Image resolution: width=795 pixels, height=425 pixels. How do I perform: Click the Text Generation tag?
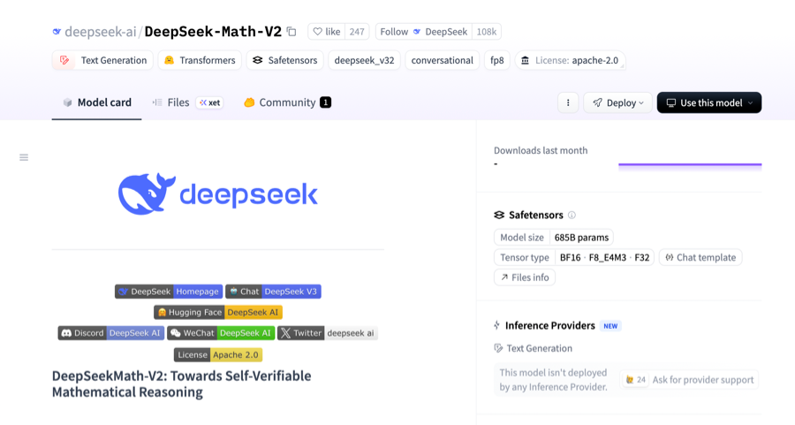point(102,60)
